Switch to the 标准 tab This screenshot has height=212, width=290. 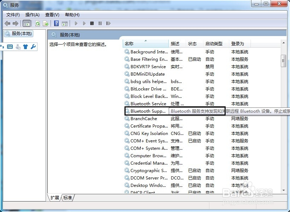point(67,198)
